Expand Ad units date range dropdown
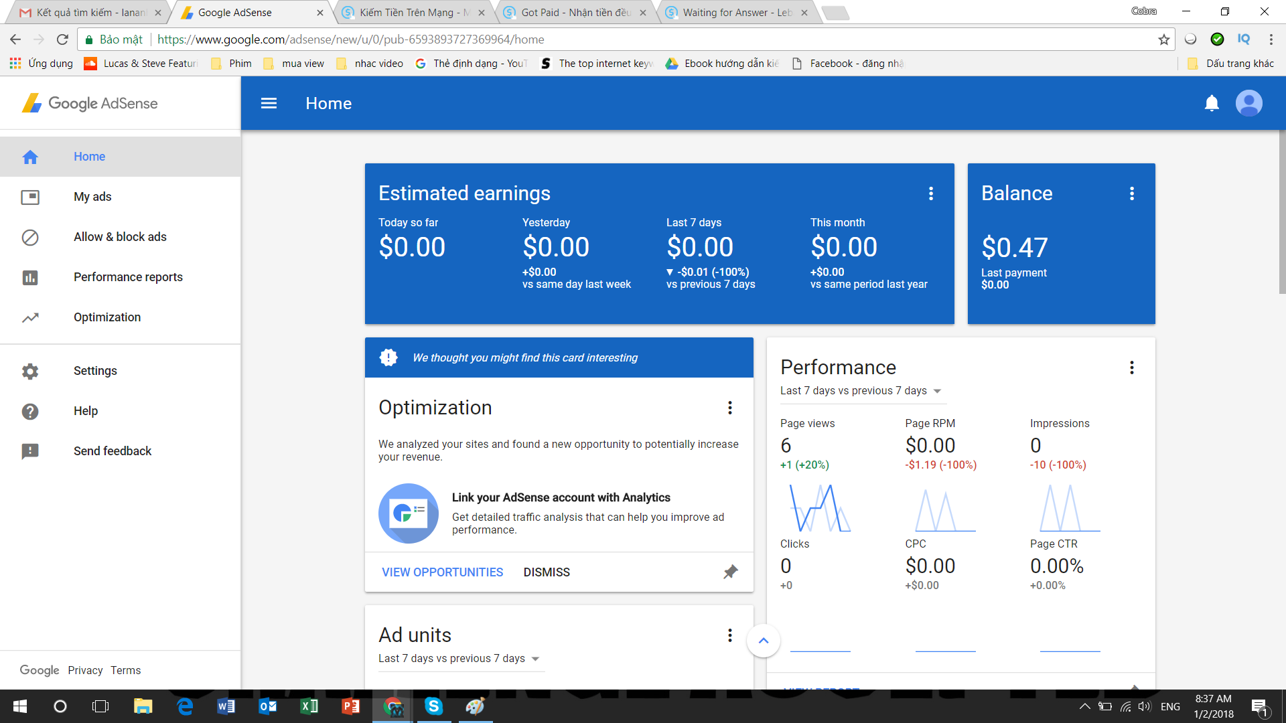The height and width of the screenshot is (723, 1286). pyautogui.click(x=535, y=659)
